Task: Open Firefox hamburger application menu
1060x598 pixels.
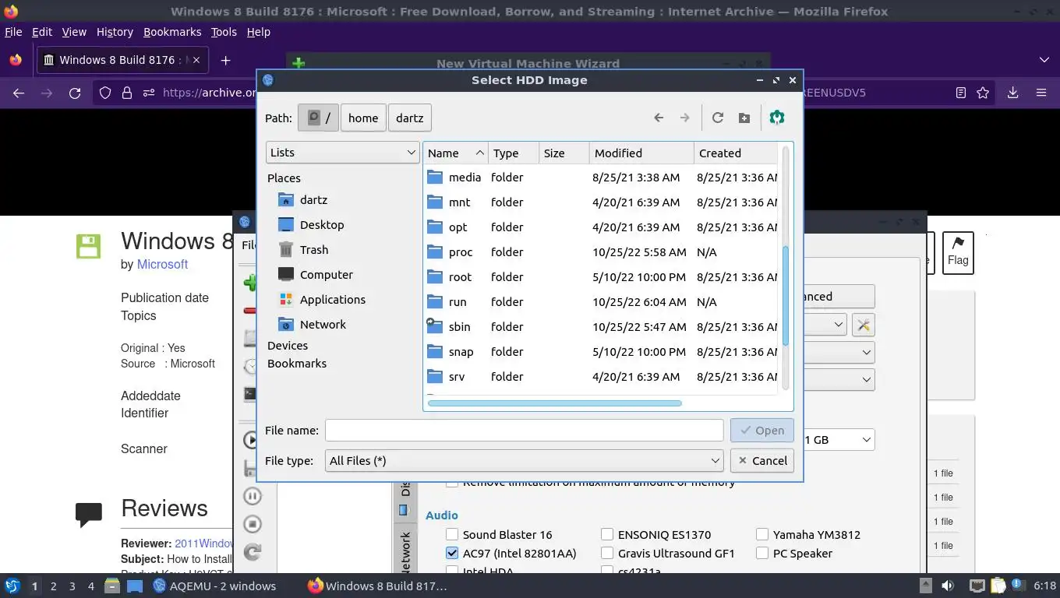Action: (1041, 93)
